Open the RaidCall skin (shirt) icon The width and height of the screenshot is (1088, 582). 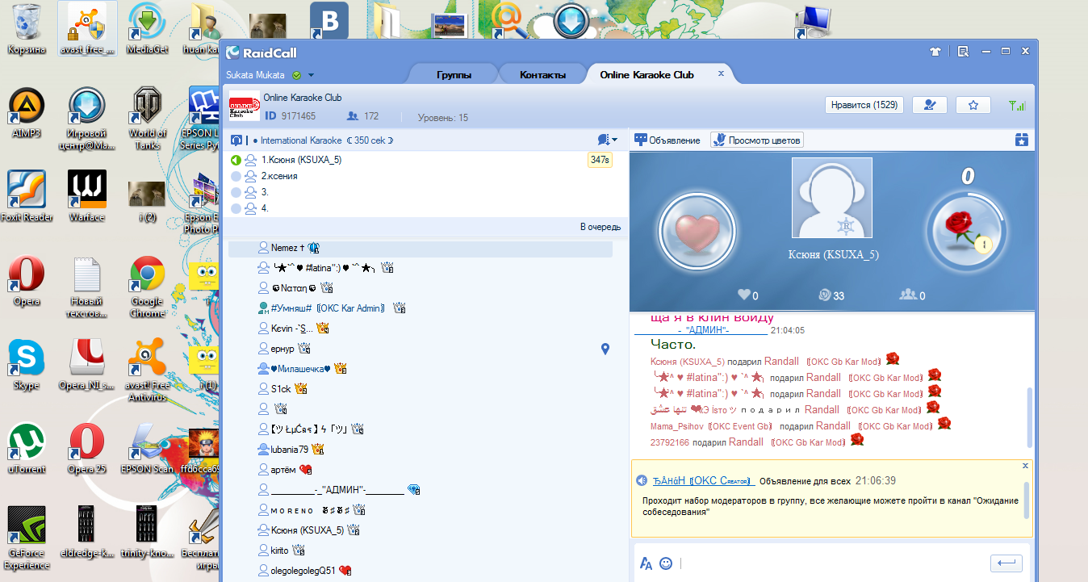(x=935, y=51)
